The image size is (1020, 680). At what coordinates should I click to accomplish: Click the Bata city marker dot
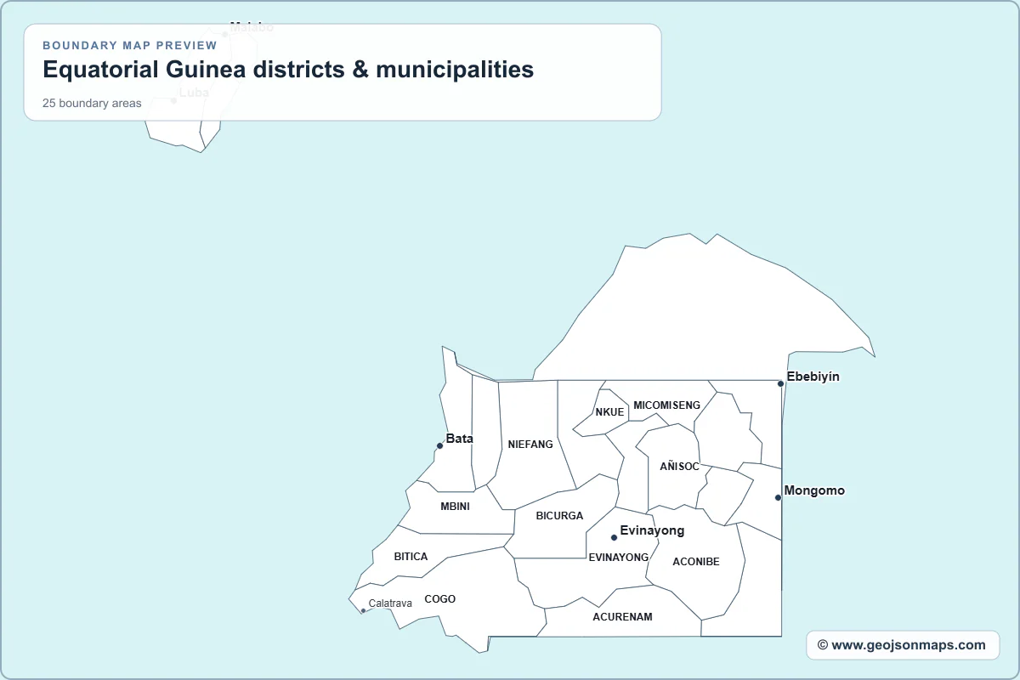pos(439,445)
